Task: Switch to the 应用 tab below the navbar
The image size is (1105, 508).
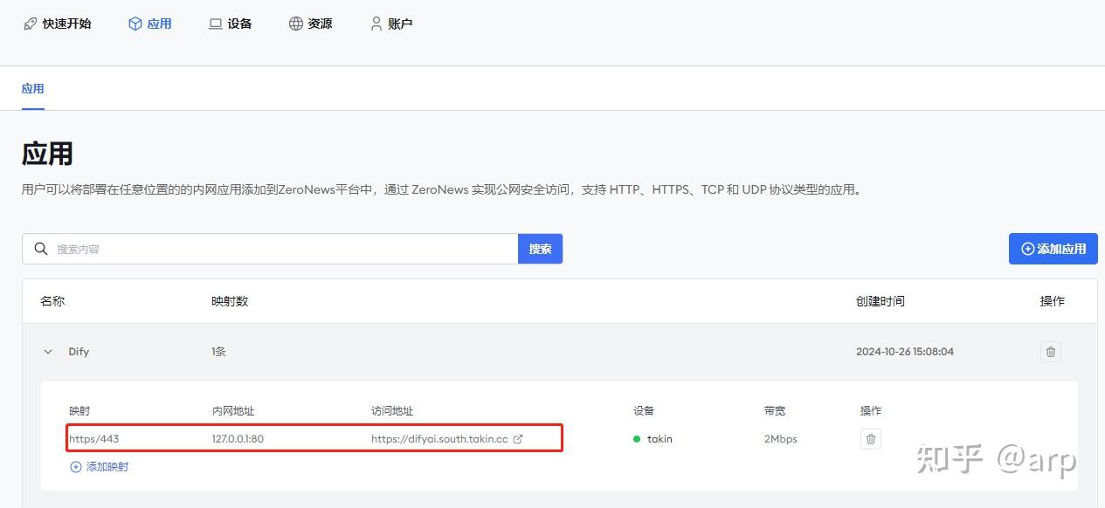Action: pyautogui.click(x=32, y=88)
